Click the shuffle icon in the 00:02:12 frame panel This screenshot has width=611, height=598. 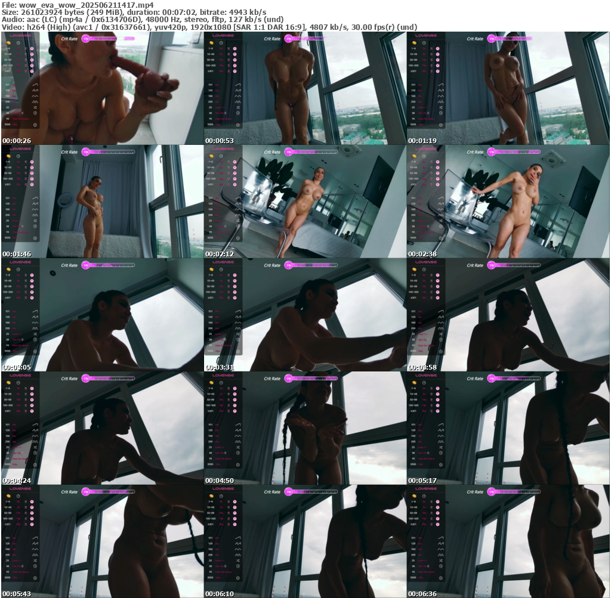237,221
